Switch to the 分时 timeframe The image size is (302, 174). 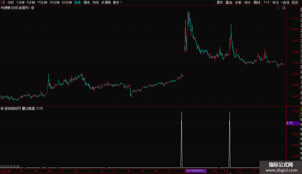11,2
